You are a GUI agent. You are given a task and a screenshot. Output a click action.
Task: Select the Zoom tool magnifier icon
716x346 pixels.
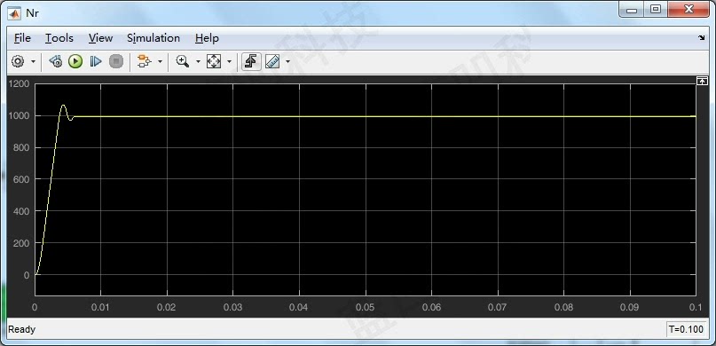(x=183, y=61)
